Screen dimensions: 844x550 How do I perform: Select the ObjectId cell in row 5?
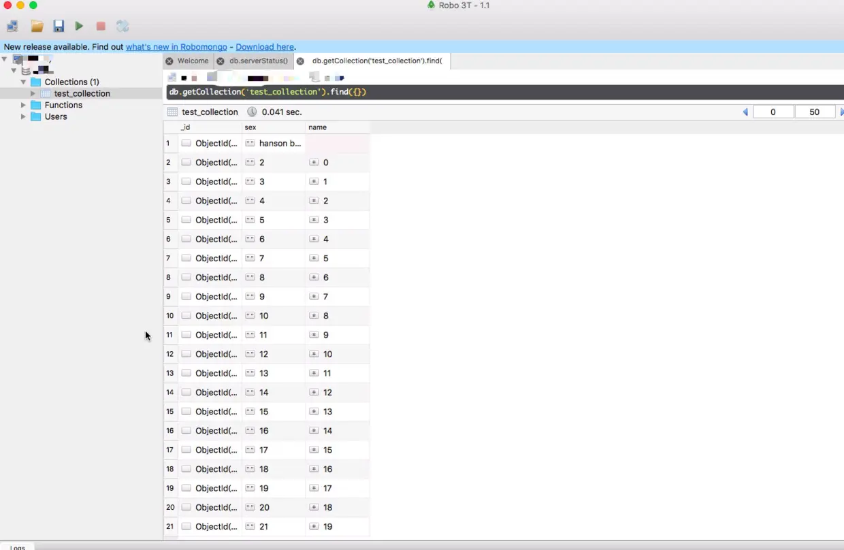coord(210,220)
